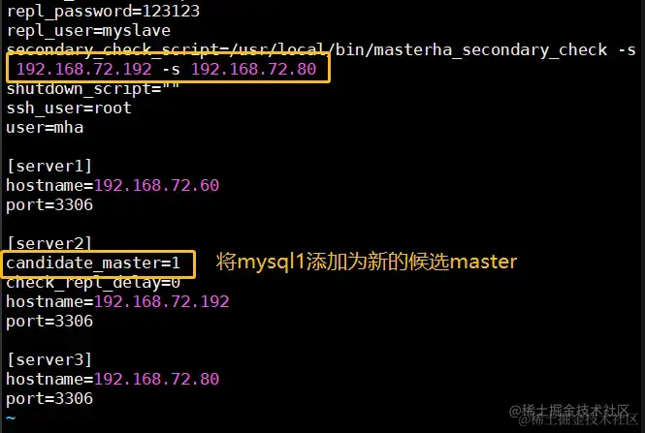Click the ssh_user=root line
645x433 pixels.
pyautogui.click(x=69, y=108)
